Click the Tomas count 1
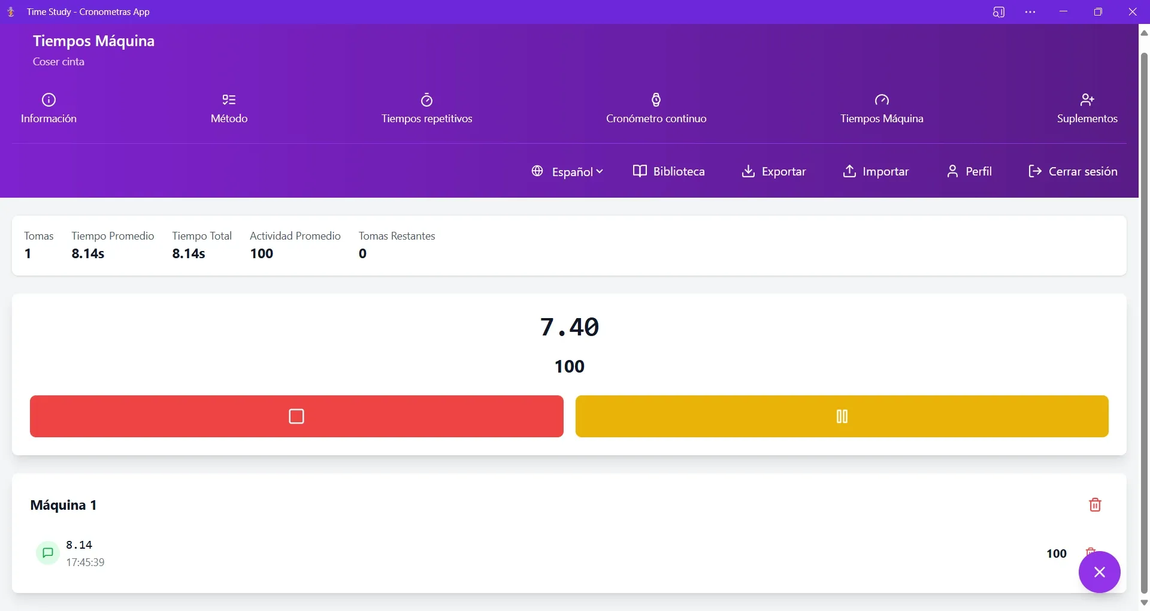The width and height of the screenshot is (1150, 611). tap(28, 253)
